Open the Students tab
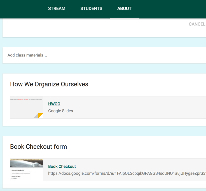Viewport: 206px width, 191px height. (91, 8)
